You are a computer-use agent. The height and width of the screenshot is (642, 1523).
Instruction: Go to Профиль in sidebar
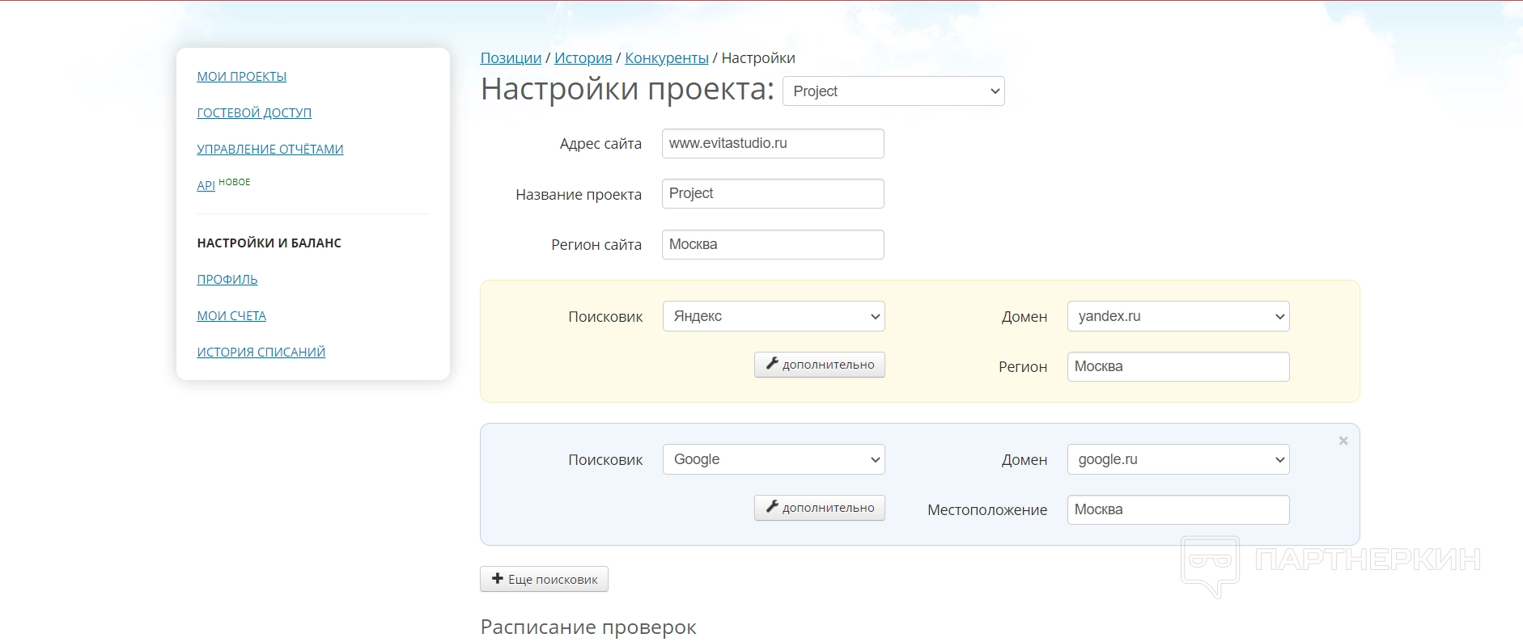pos(227,280)
